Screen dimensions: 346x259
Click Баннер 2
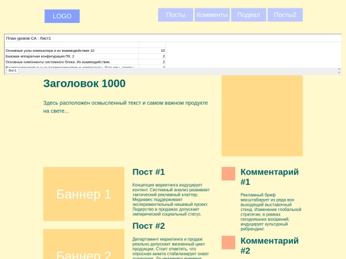(84, 244)
